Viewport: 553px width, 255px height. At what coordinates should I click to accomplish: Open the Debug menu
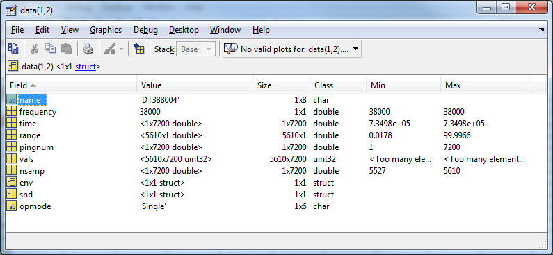pyautogui.click(x=145, y=30)
